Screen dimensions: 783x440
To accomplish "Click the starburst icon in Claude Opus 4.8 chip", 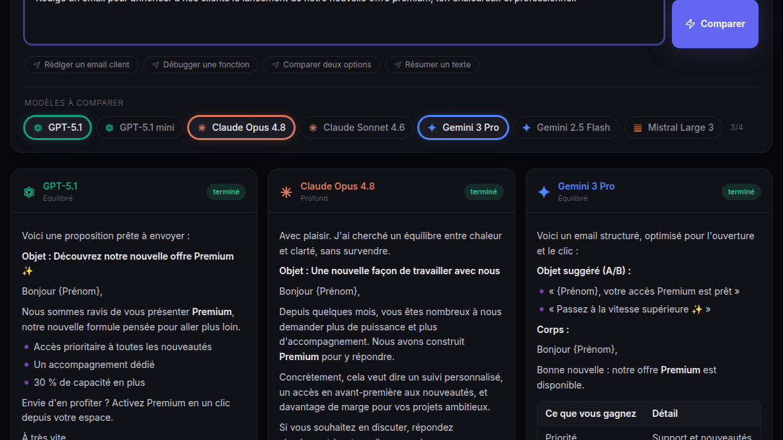I will pyautogui.click(x=202, y=128).
